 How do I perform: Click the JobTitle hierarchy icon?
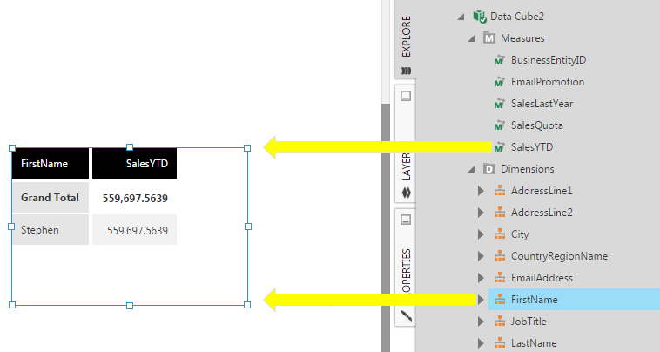tap(500, 322)
